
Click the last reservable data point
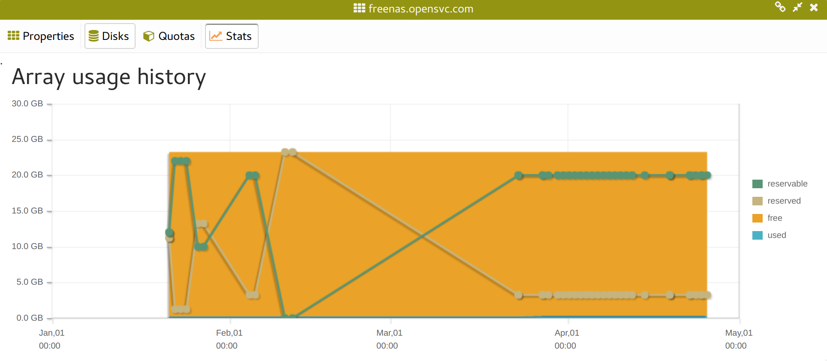pyautogui.click(x=707, y=175)
